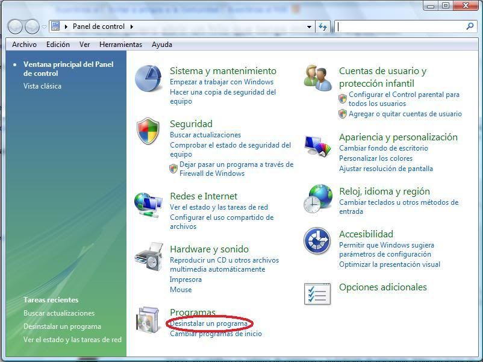Open the Accesibilidad icon
483x362 pixels.
[317, 241]
